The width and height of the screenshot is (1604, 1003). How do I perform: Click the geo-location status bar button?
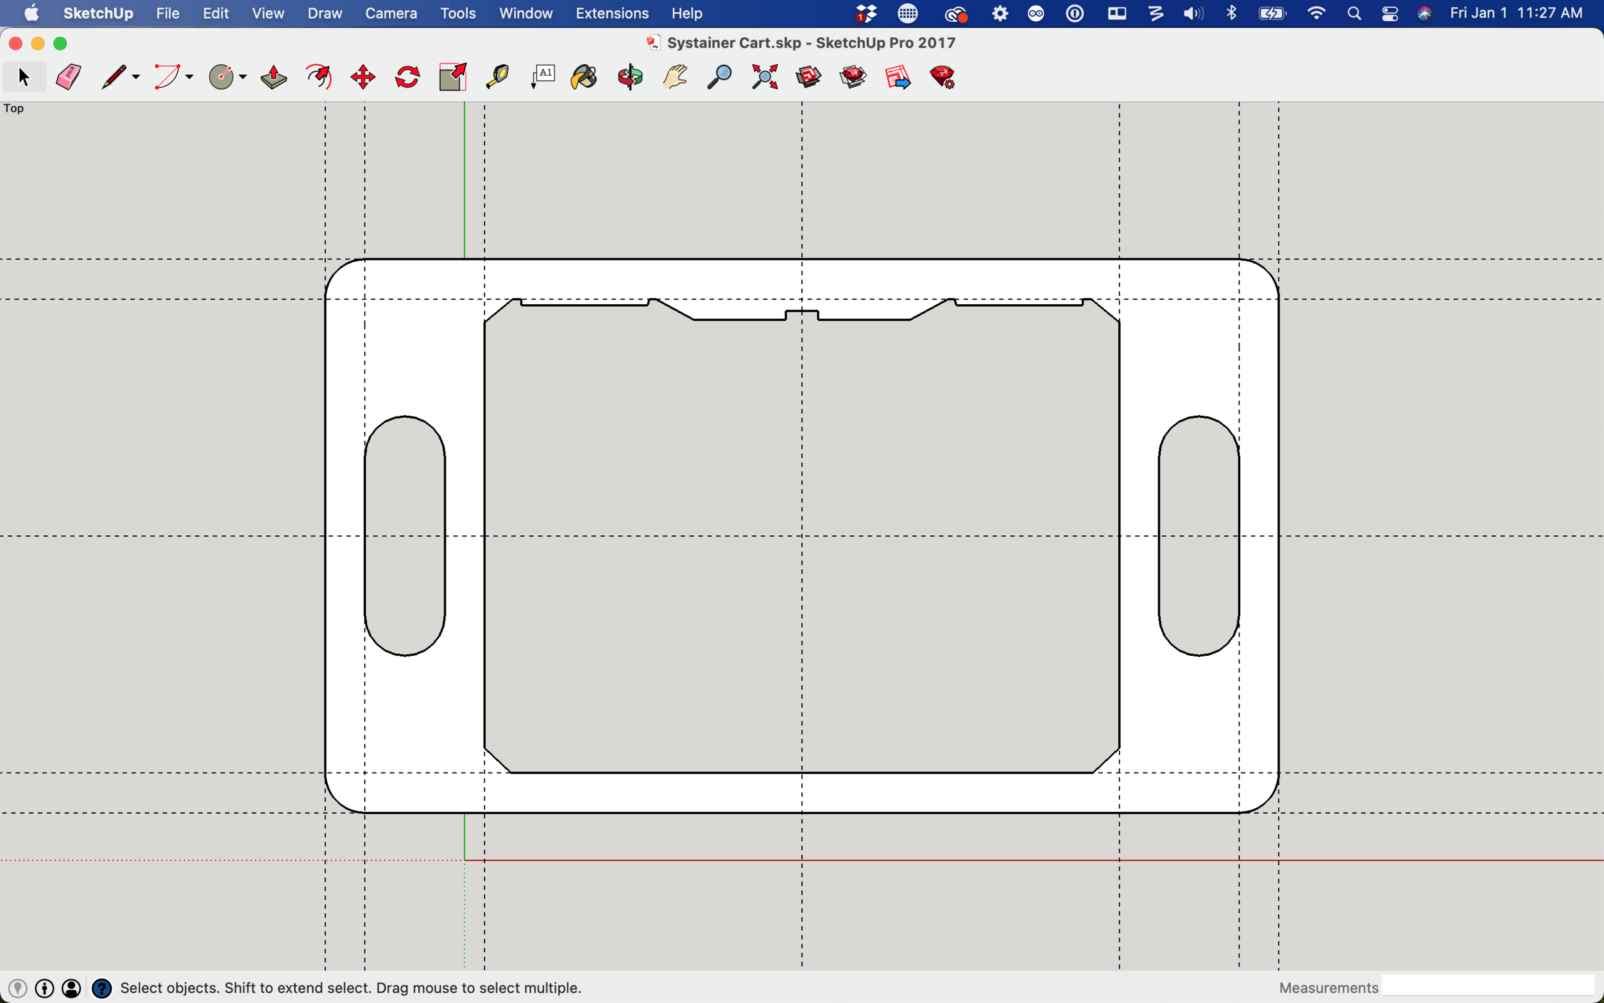(x=18, y=988)
